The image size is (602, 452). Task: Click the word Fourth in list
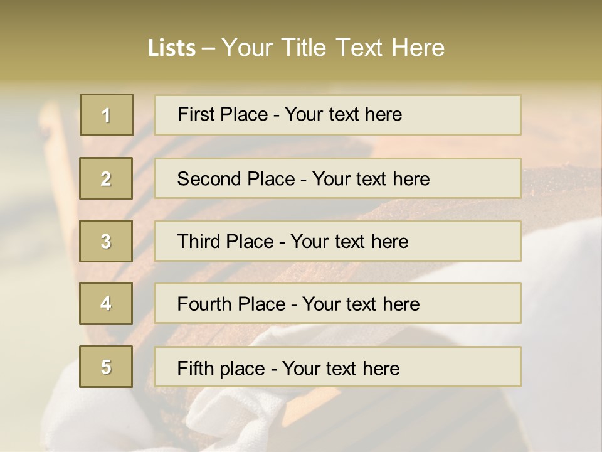[204, 304]
